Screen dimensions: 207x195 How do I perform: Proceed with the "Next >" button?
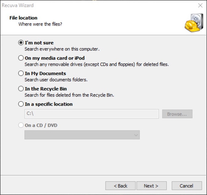pos(151,186)
